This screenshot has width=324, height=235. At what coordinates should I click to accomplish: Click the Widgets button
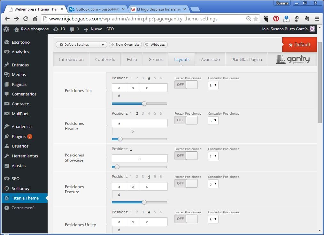pyautogui.click(x=155, y=45)
